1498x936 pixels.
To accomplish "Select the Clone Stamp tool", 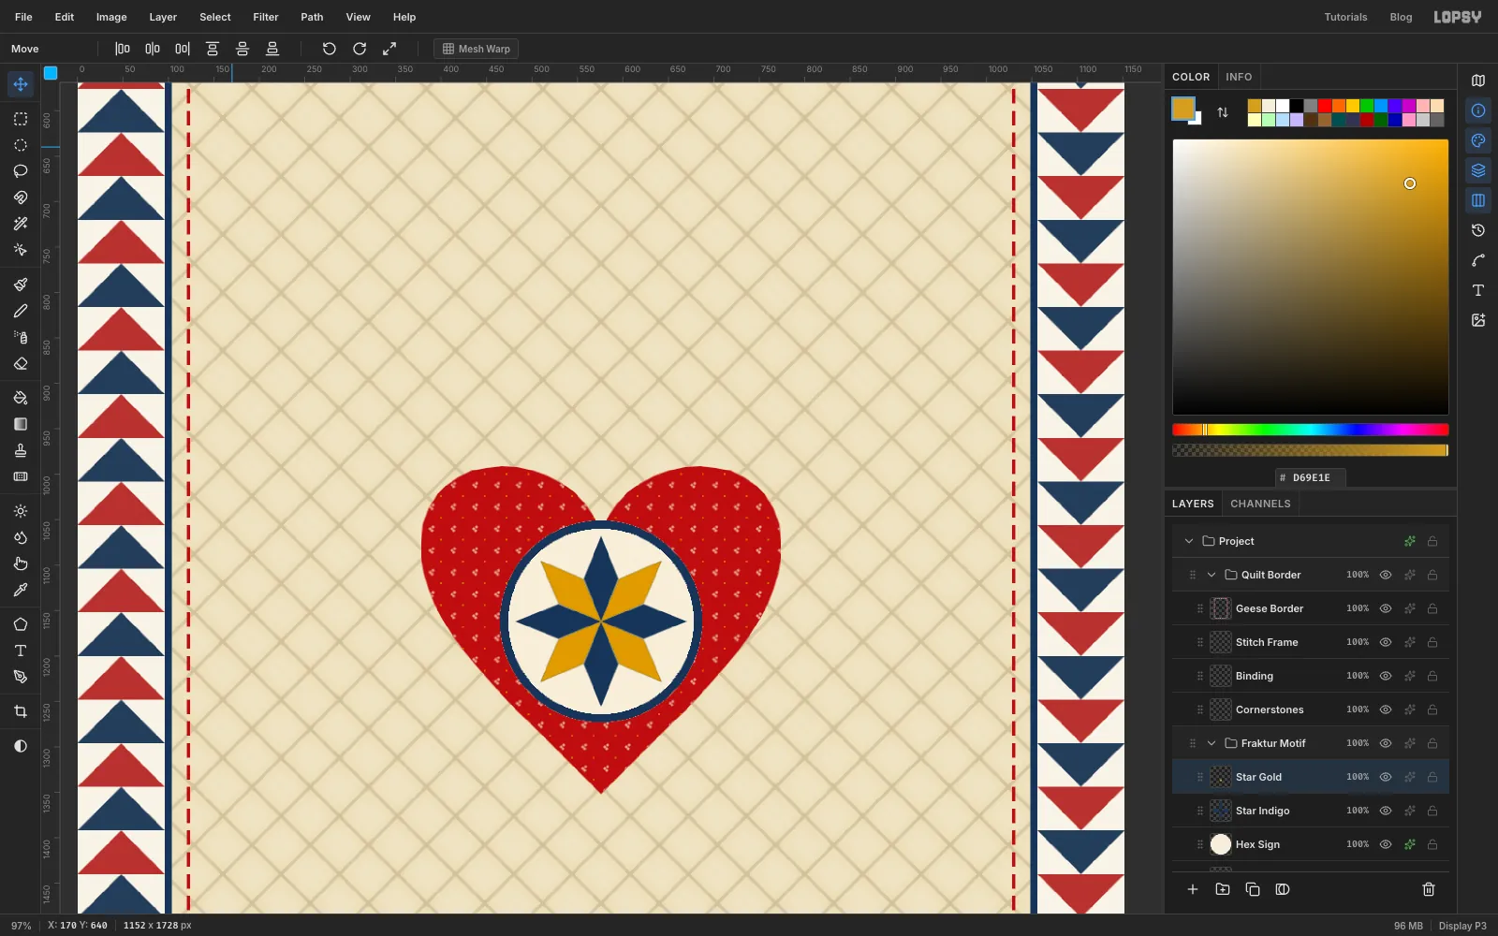I will point(21,450).
